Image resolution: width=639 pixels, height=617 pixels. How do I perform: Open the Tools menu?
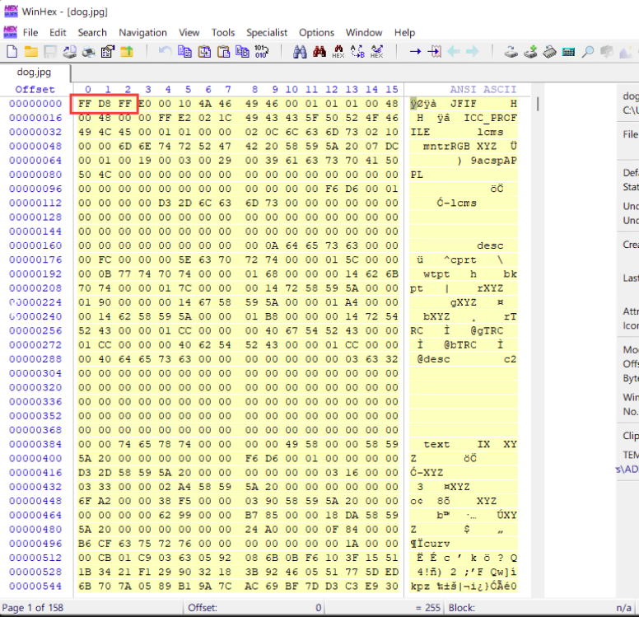223,32
